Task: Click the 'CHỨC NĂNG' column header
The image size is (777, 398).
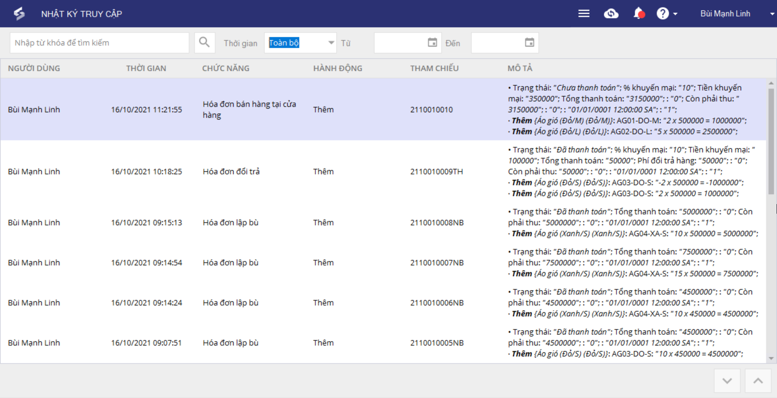Action: coord(225,68)
